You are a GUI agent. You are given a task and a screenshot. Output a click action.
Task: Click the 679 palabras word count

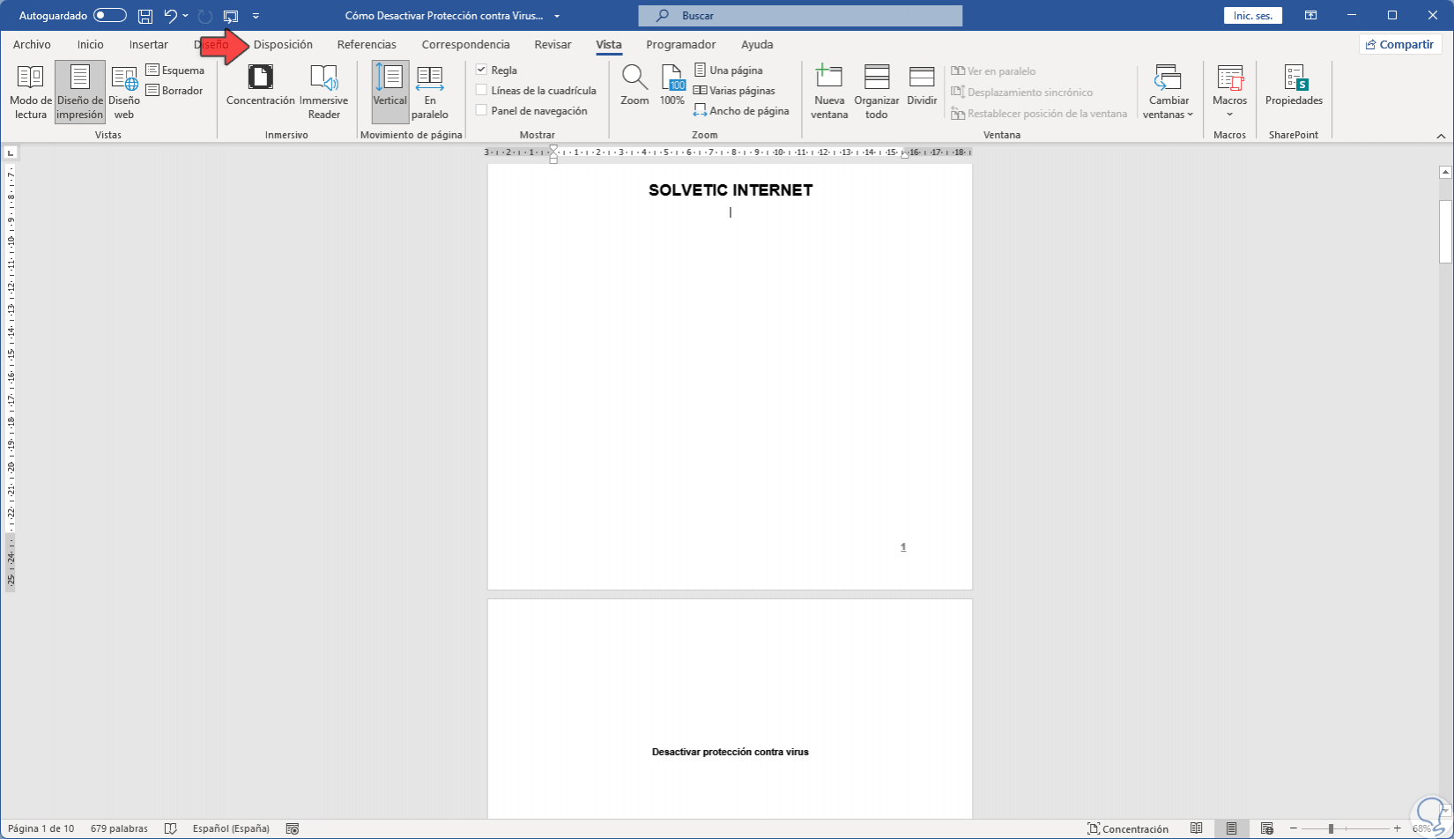[119, 828]
